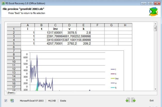Click the Next arrow icon
Image resolution: width=162 pixels, height=107 pixels.
tap(133, 100)
